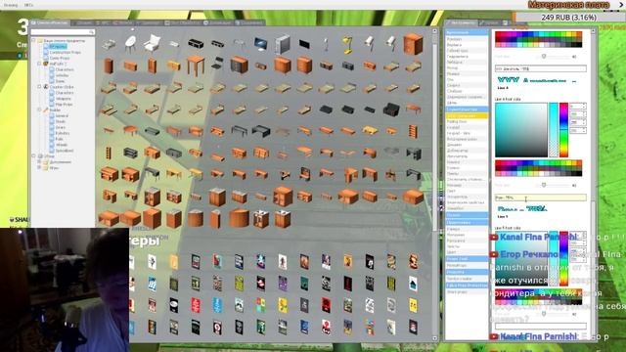The height and width of the screenshot is (352, 626).
Task: Select the yellow highlighted tool in list
Action: (x=467, y=115)
